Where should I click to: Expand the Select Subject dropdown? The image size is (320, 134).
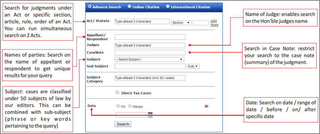click(149, 60)
